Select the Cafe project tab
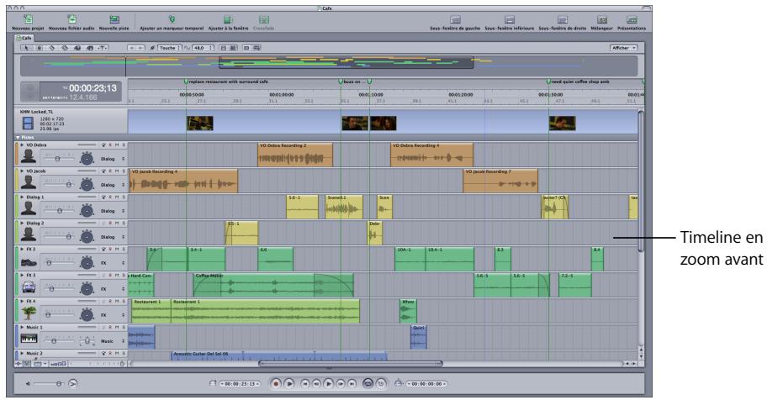767x400 pixels. pyautogui.click(x=24, y=38)
